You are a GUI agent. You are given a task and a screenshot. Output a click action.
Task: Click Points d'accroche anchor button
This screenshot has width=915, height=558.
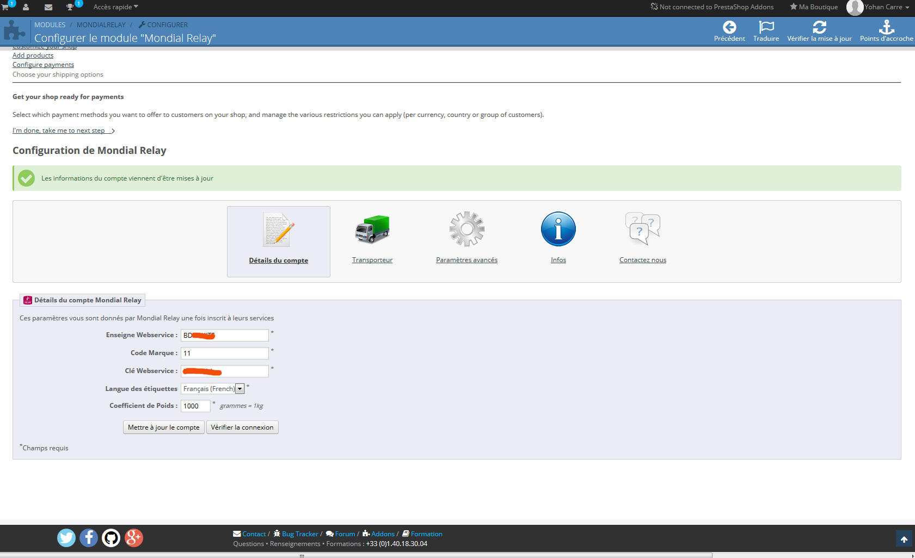click(886, 31)
